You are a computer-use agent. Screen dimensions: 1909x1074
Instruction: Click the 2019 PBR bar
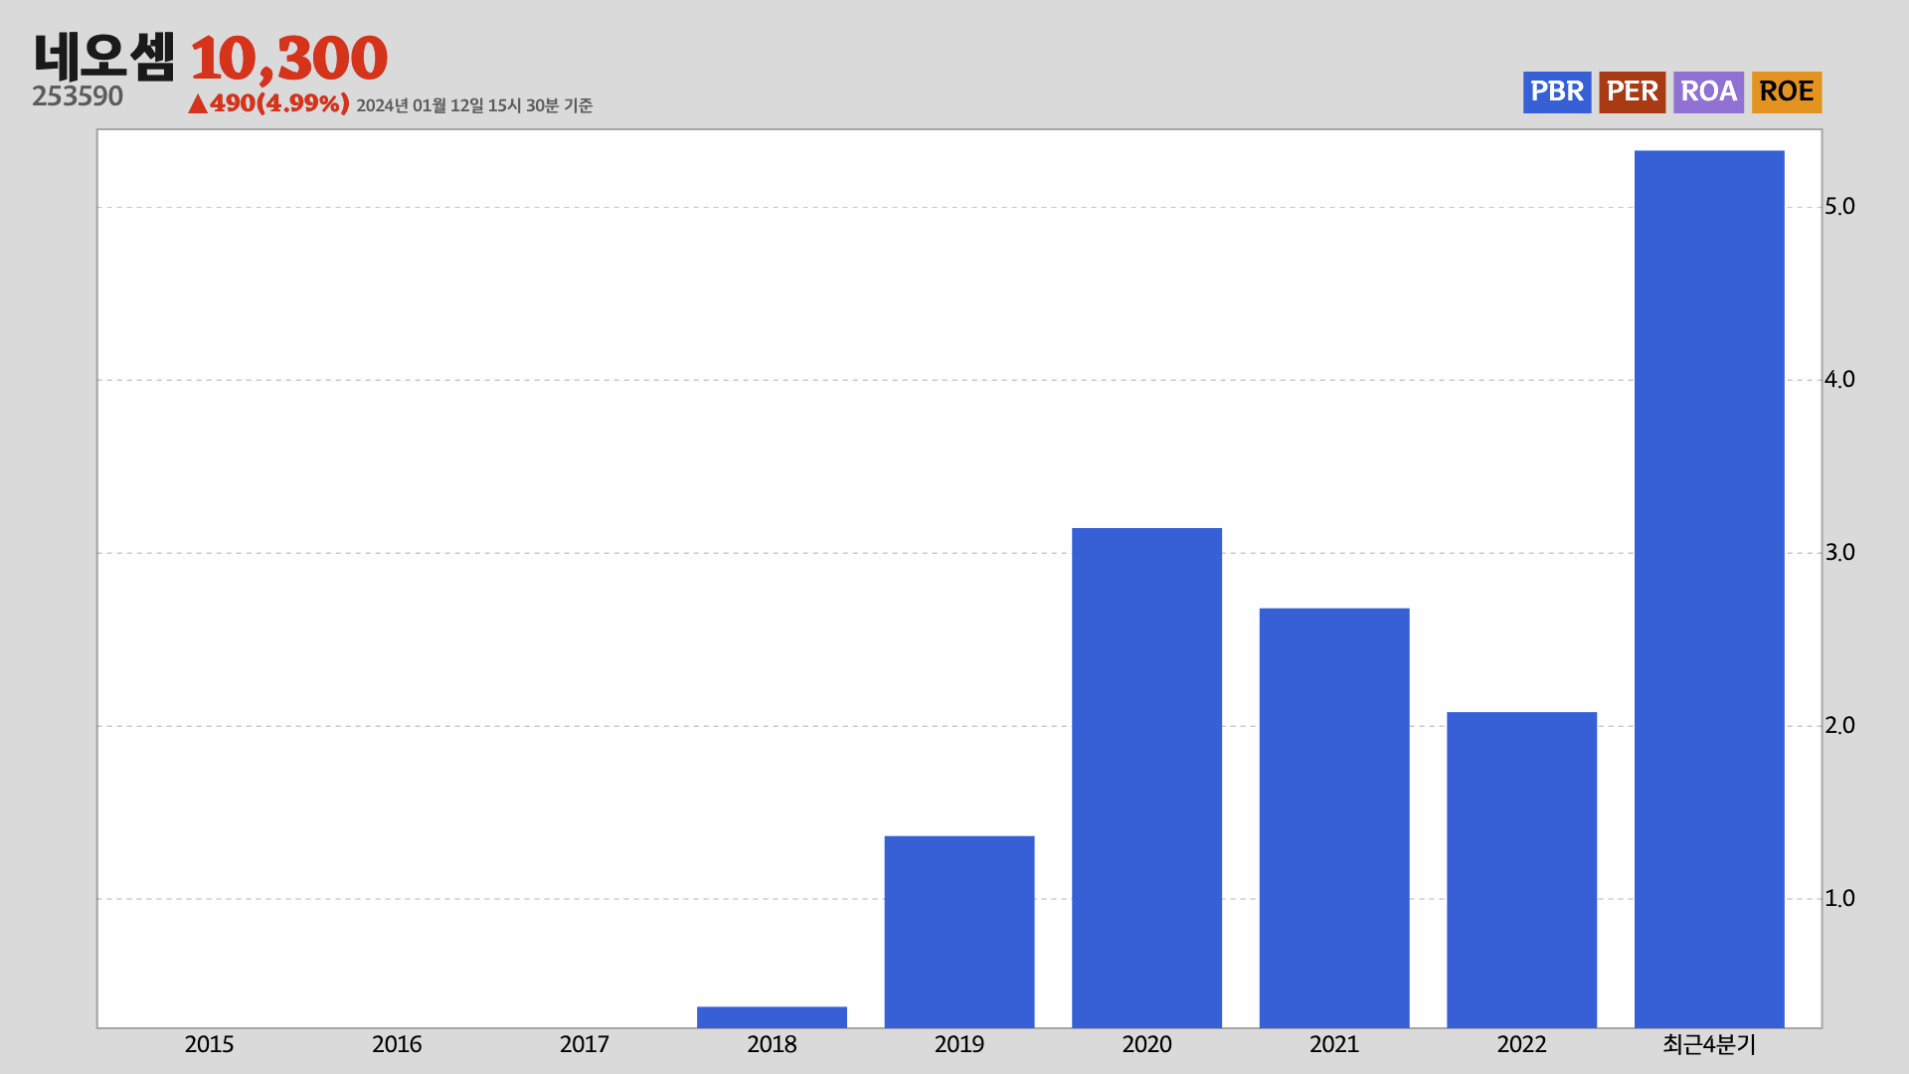tap(959, 932)
